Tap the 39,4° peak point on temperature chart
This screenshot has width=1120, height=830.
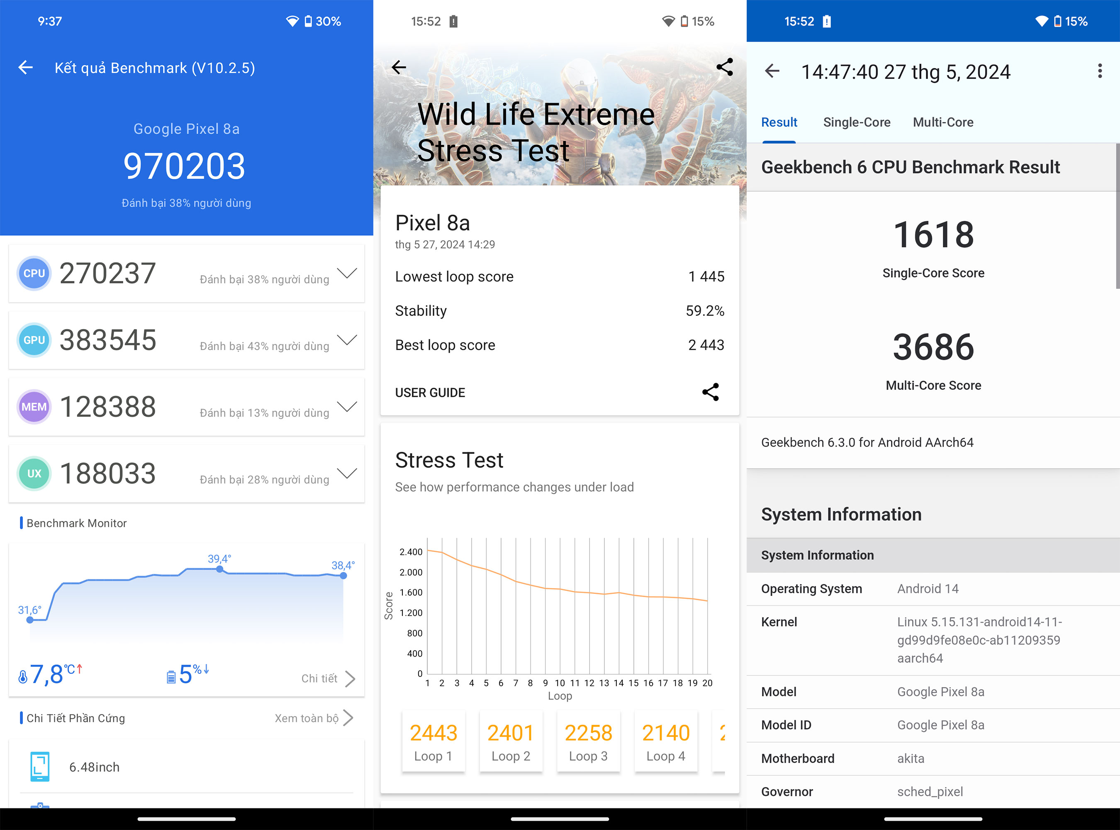pos(219,569)
